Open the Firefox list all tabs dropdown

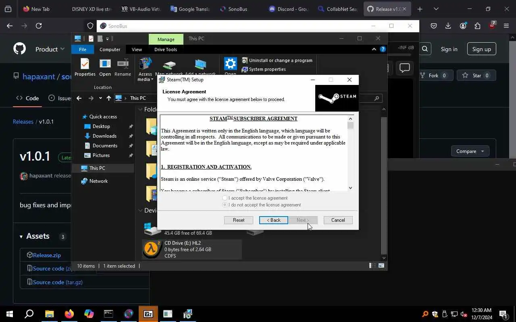[x=436, y=9]
